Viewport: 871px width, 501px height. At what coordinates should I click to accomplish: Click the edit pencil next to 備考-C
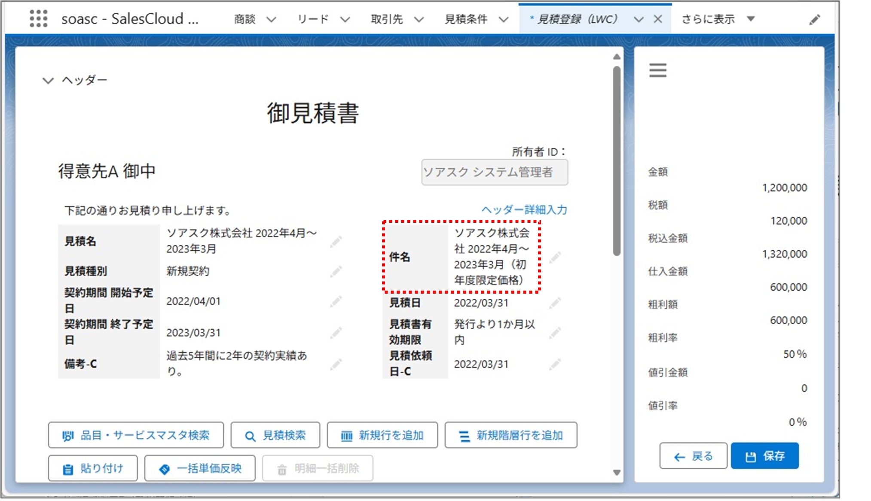(336, 364)
